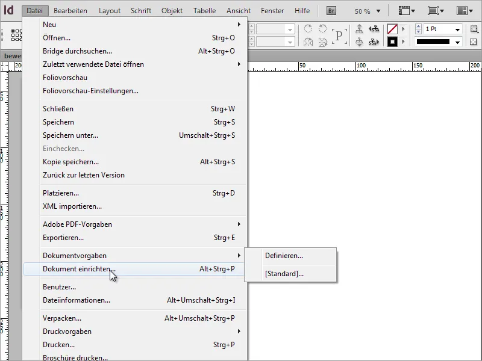The width and height of the screenshot is (482, 361).
Task: Choose Verpacken... menu entry
Action: coord(134,318)
